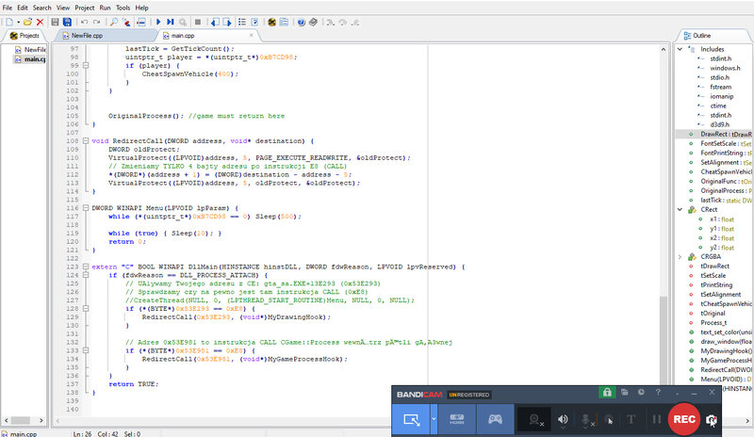Undo the last edit
The width and height of the screenshot is (754, 437).
click(x=84, y=22)
